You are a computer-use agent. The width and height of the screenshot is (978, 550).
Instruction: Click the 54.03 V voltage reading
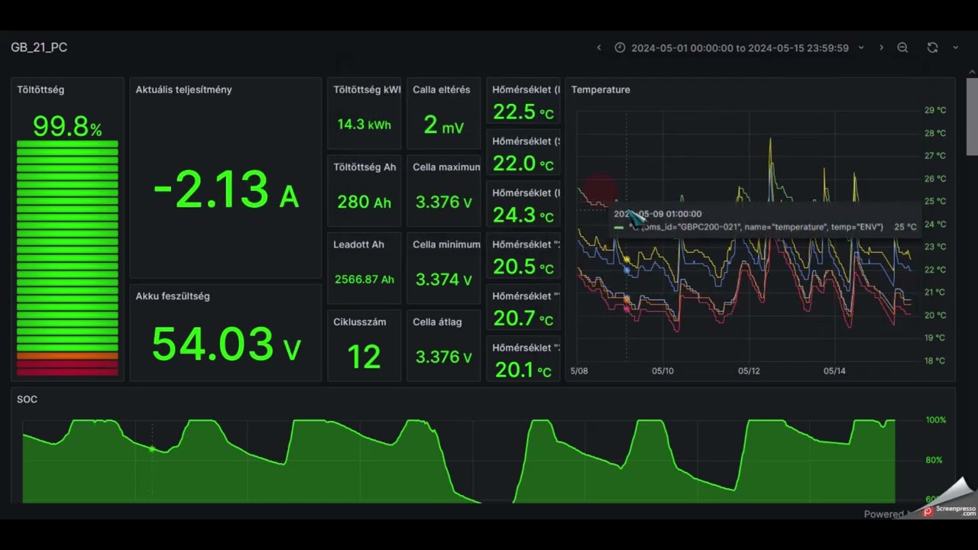pos(226,344)
